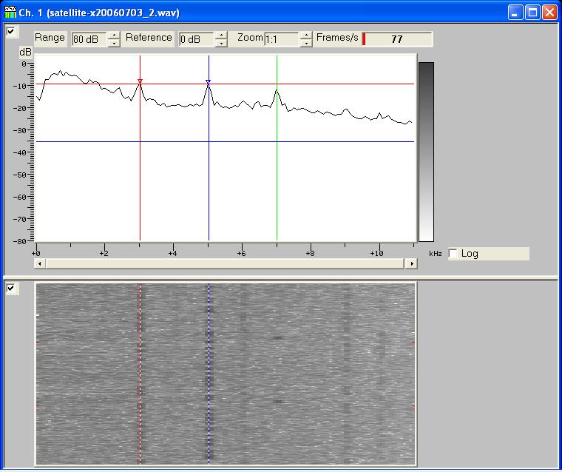
Task: Step the Zoom ratio up
Action: coord(306,35)
